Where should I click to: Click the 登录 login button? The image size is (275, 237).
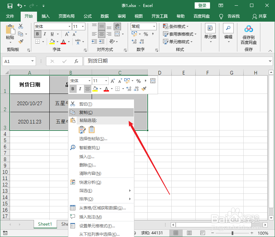coord(202,6)
